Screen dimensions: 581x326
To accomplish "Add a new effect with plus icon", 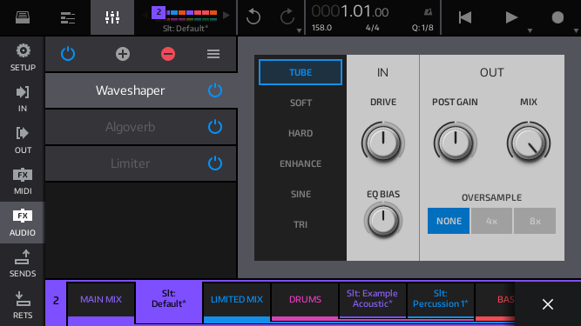I will pyautogui.click(x=123, y=54).
